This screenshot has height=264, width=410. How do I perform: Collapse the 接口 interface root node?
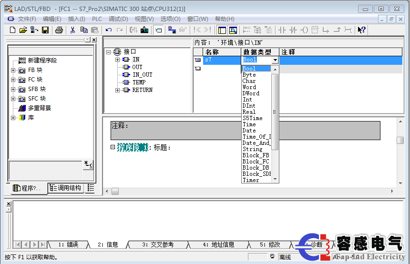point(108,52)
